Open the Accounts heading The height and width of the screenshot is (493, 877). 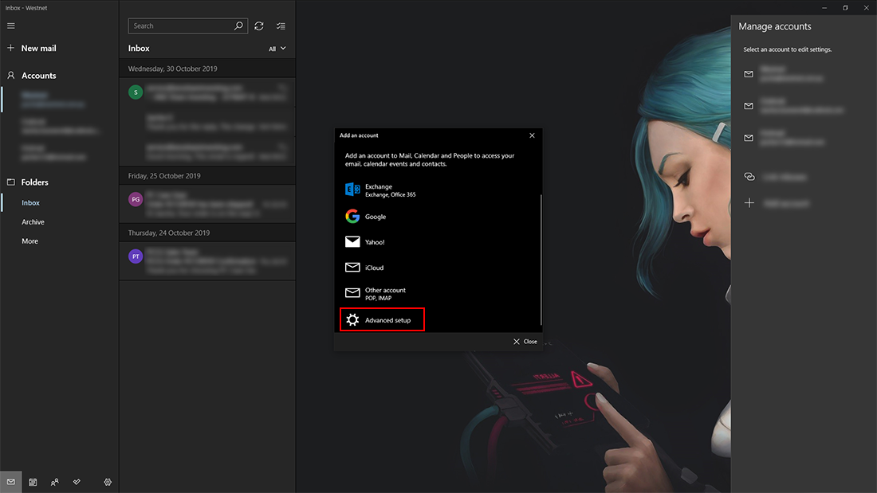pos(38,76)
